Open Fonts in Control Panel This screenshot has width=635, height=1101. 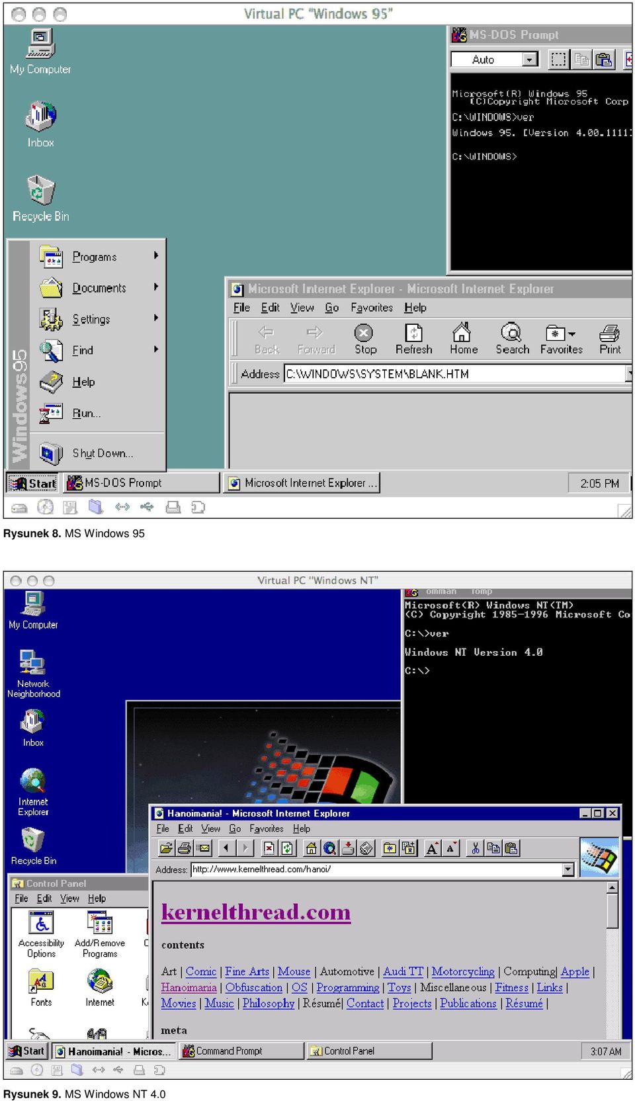[x=41, y=988]
